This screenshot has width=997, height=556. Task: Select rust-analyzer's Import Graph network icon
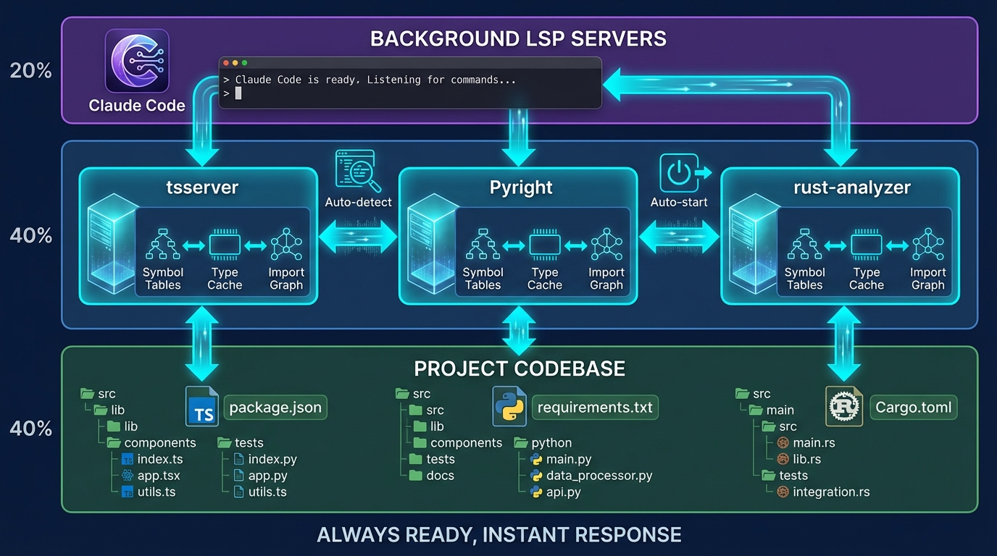(928, 245)
